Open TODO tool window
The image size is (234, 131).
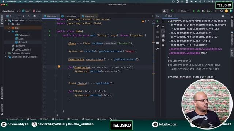44,119
